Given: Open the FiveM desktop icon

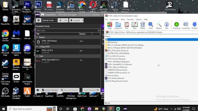Looking at the screenshot, I should click(x=27, y=92).
